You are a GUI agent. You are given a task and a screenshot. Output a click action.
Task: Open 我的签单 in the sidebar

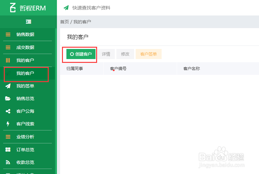point(28,86)
